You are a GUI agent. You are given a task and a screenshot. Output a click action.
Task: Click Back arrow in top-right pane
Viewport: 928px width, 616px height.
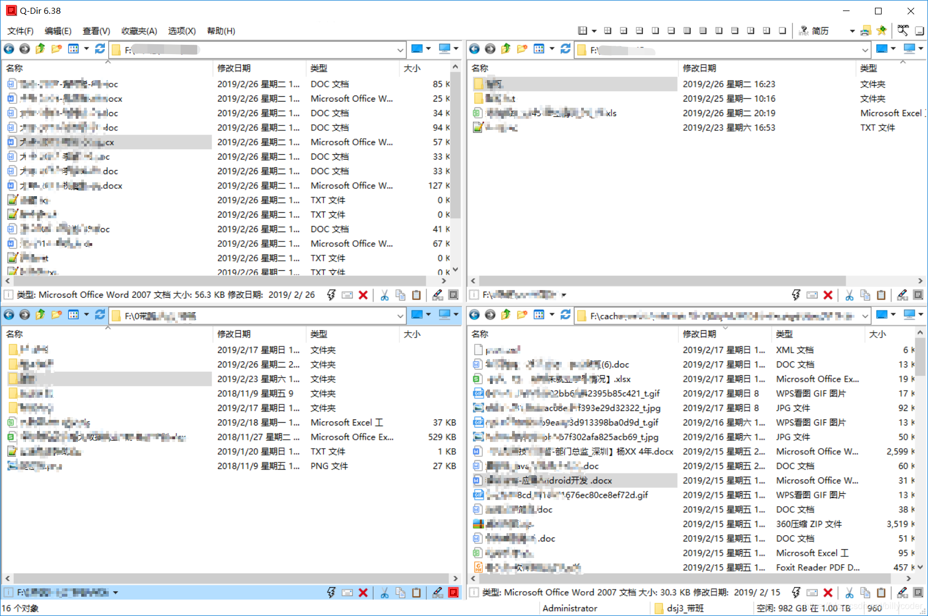pyautogui.click(x=474, y=49)
